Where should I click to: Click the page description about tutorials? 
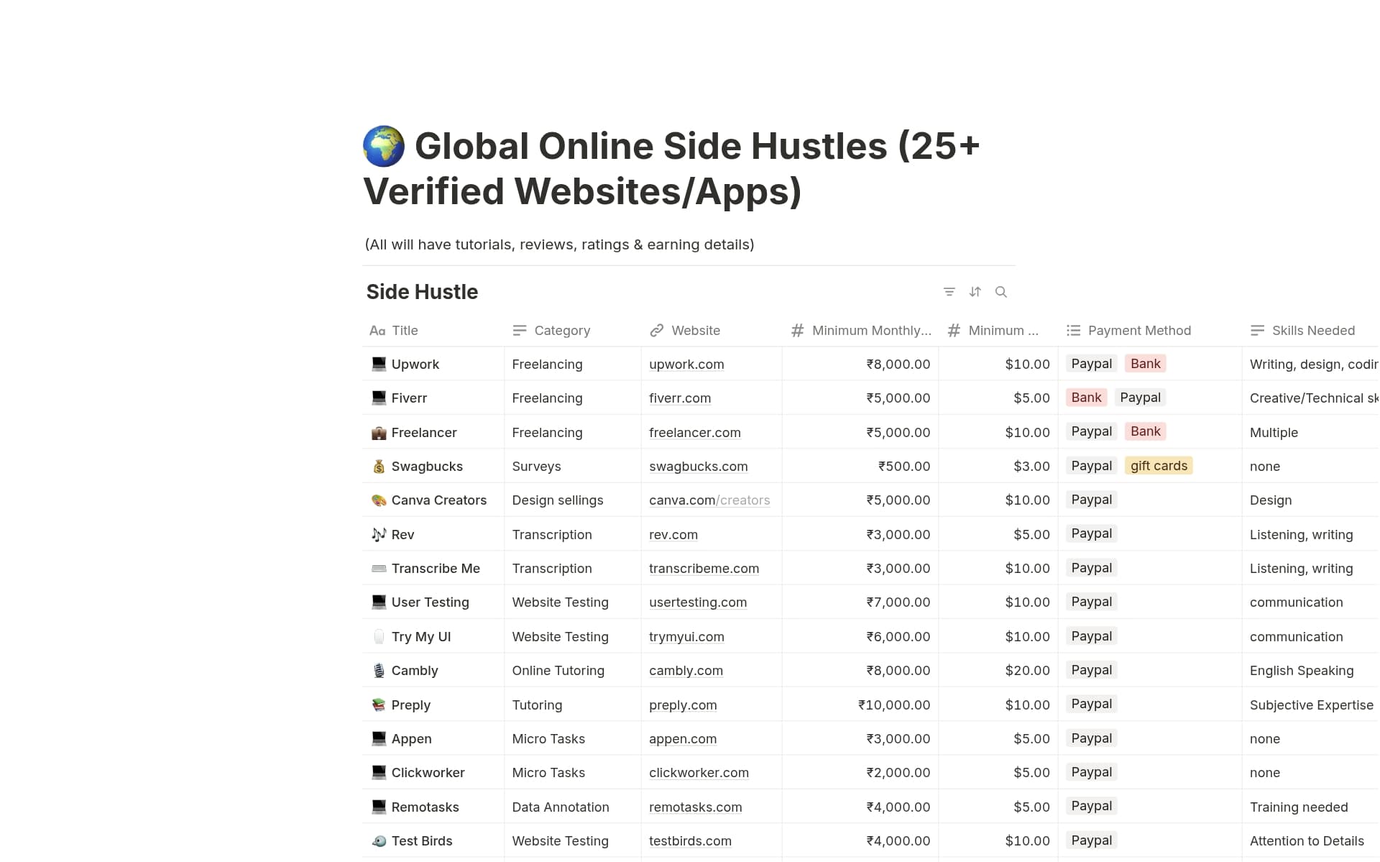click(559, 244)
